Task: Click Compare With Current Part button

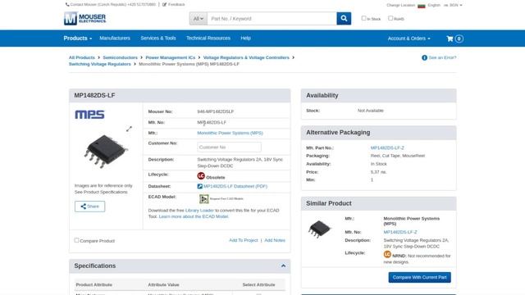Action: (x=419, y=277)
